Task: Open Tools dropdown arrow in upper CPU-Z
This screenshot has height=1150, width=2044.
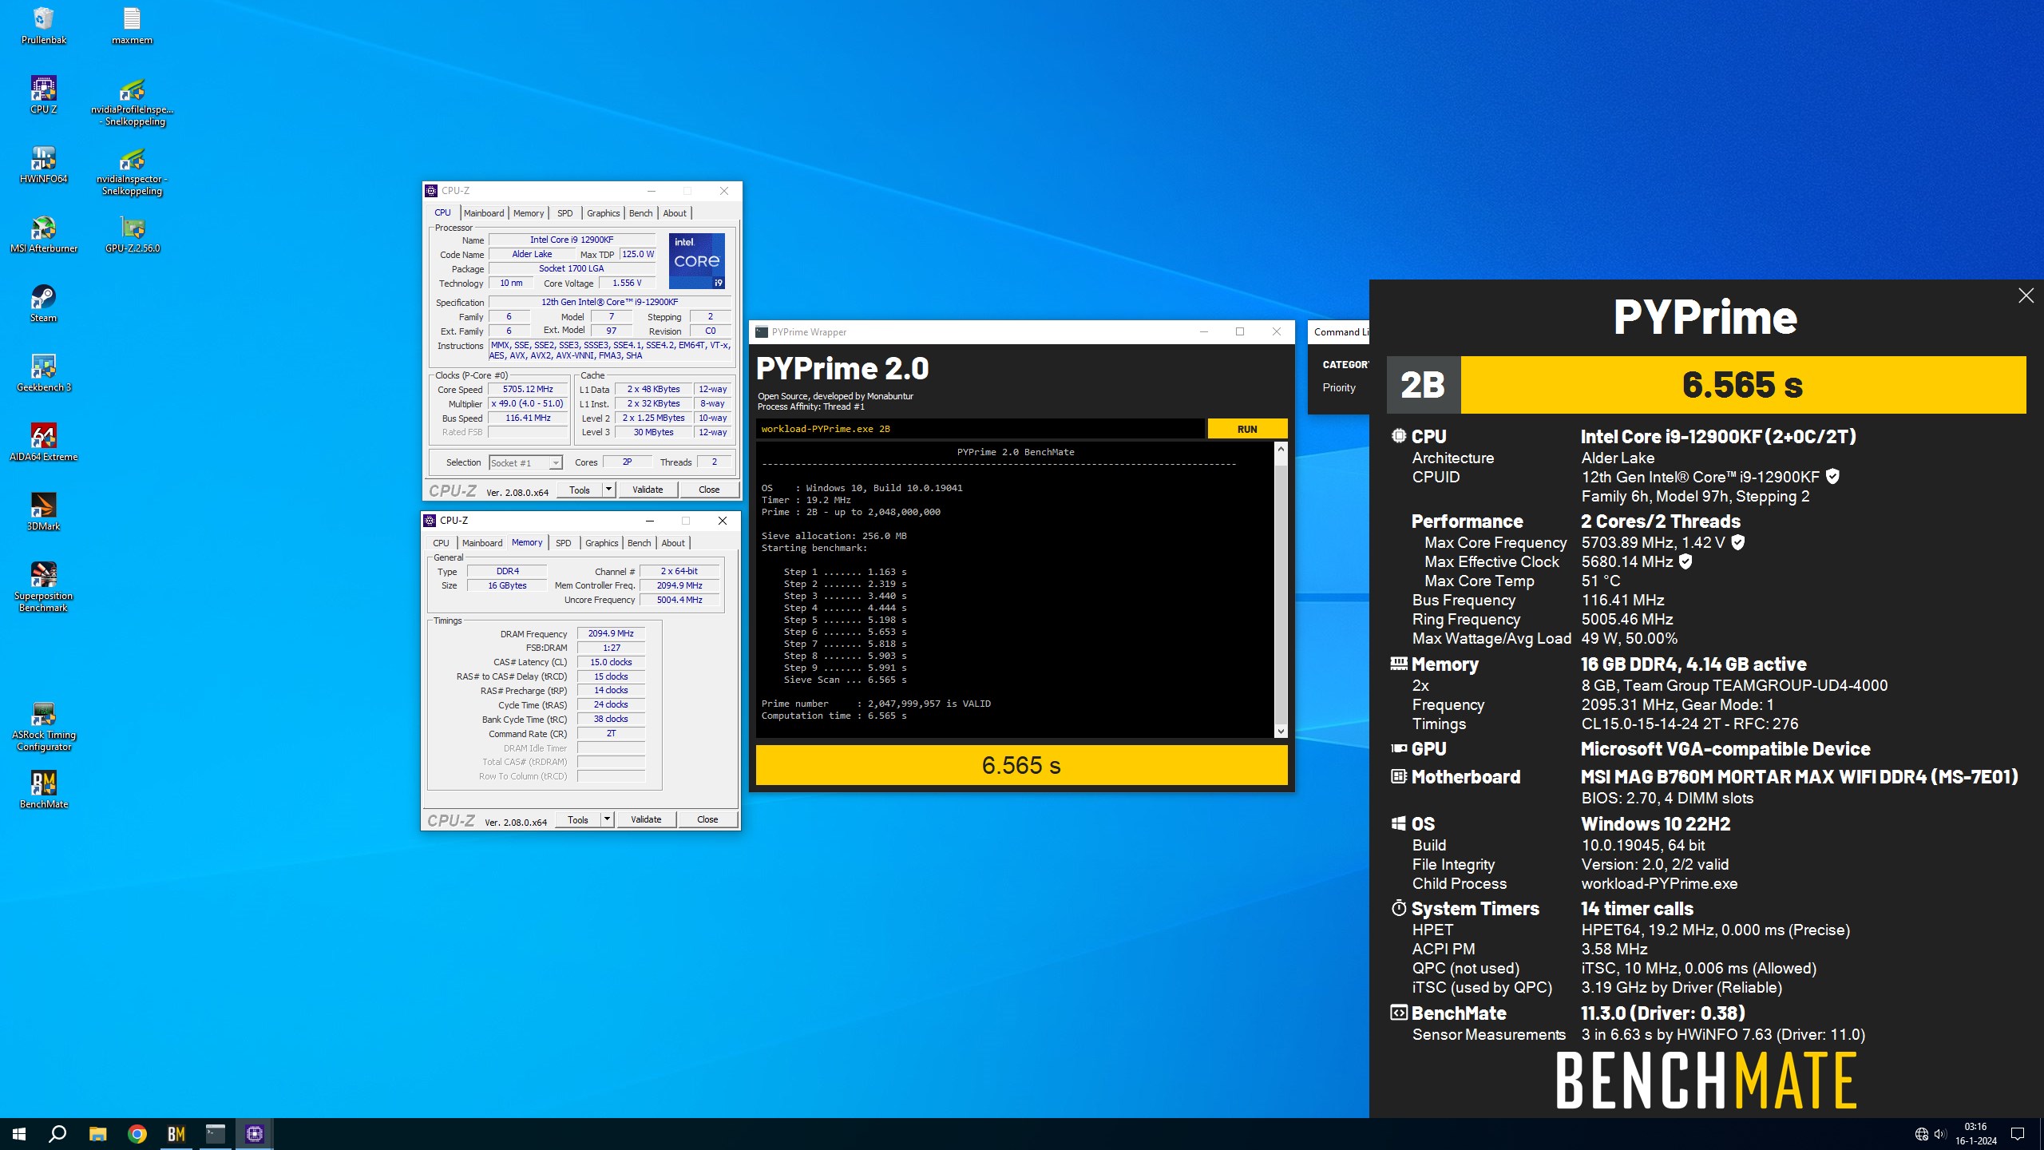Action: [x=608, y=490]
